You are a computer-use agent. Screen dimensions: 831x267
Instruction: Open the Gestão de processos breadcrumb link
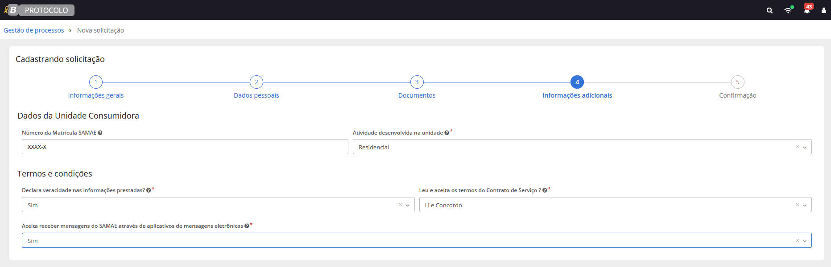[34, 30]
